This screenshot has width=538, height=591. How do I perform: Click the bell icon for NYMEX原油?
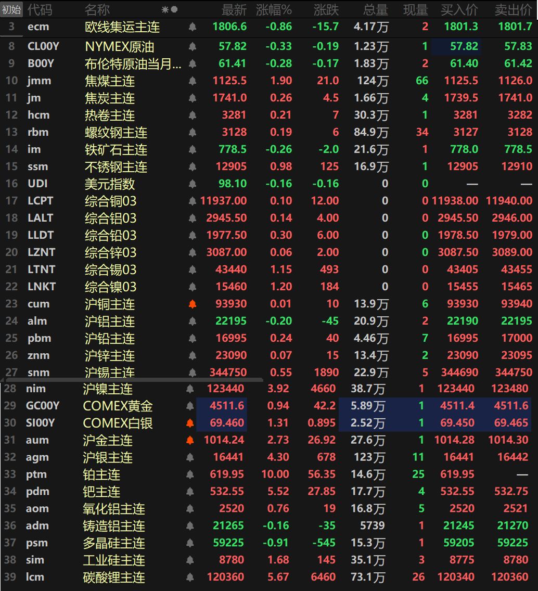coord(193,47)
